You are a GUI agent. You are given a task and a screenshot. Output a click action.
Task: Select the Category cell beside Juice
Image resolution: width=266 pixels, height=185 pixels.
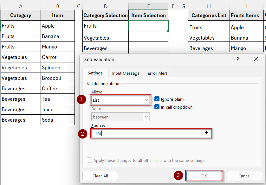point(21,109)
